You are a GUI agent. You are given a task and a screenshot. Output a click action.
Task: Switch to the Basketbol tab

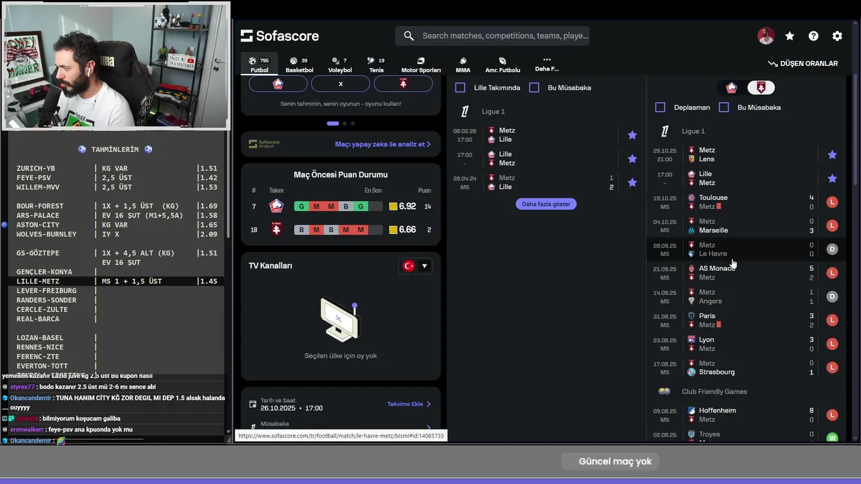[299, 65]
